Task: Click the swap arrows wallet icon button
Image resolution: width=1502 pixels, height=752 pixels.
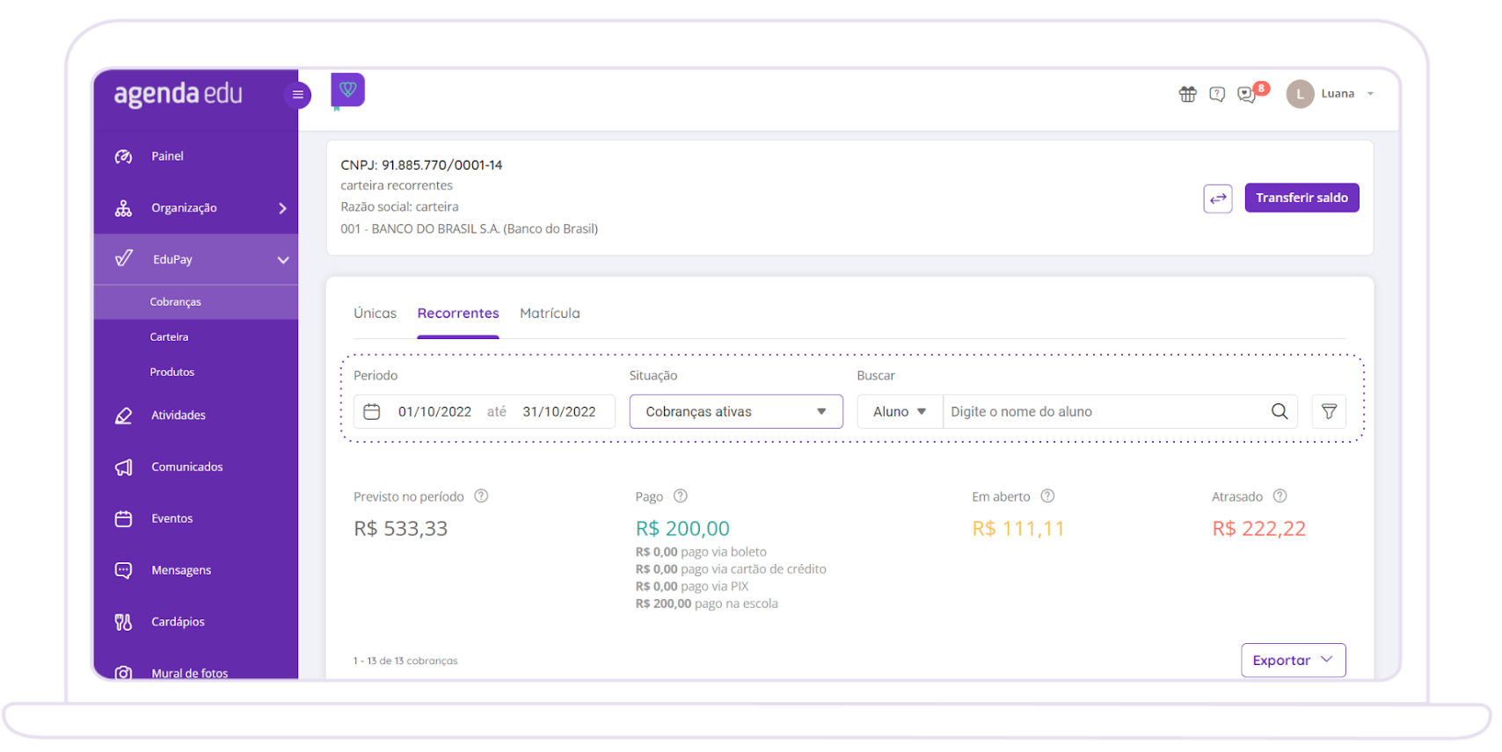Action: pos(1218,199)
